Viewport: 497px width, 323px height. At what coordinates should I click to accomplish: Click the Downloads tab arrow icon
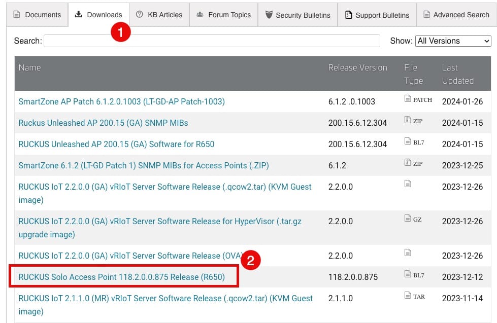[78, 14]
